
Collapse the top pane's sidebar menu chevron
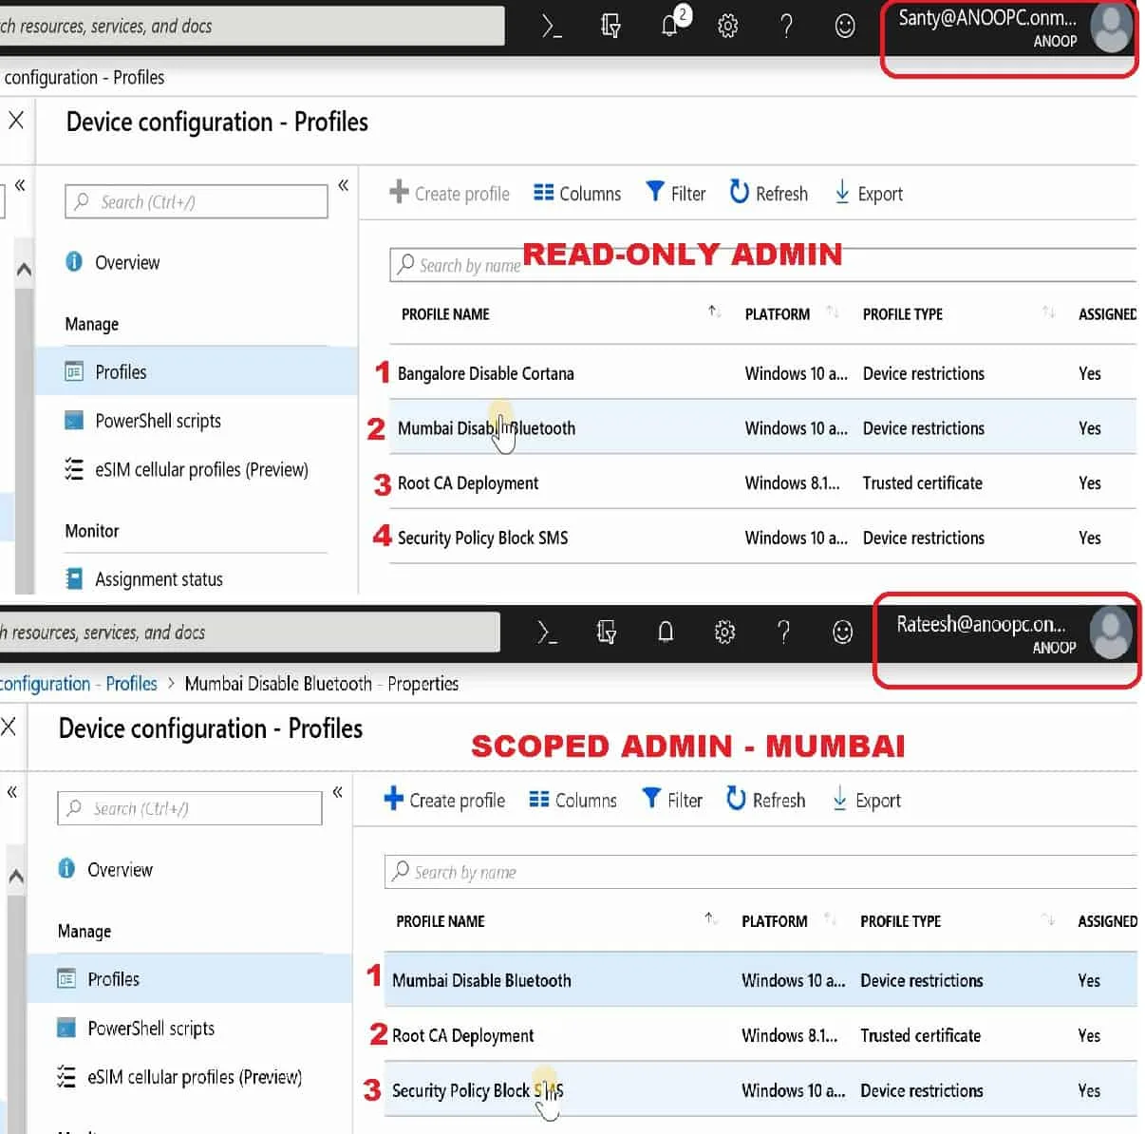point(343,185)
